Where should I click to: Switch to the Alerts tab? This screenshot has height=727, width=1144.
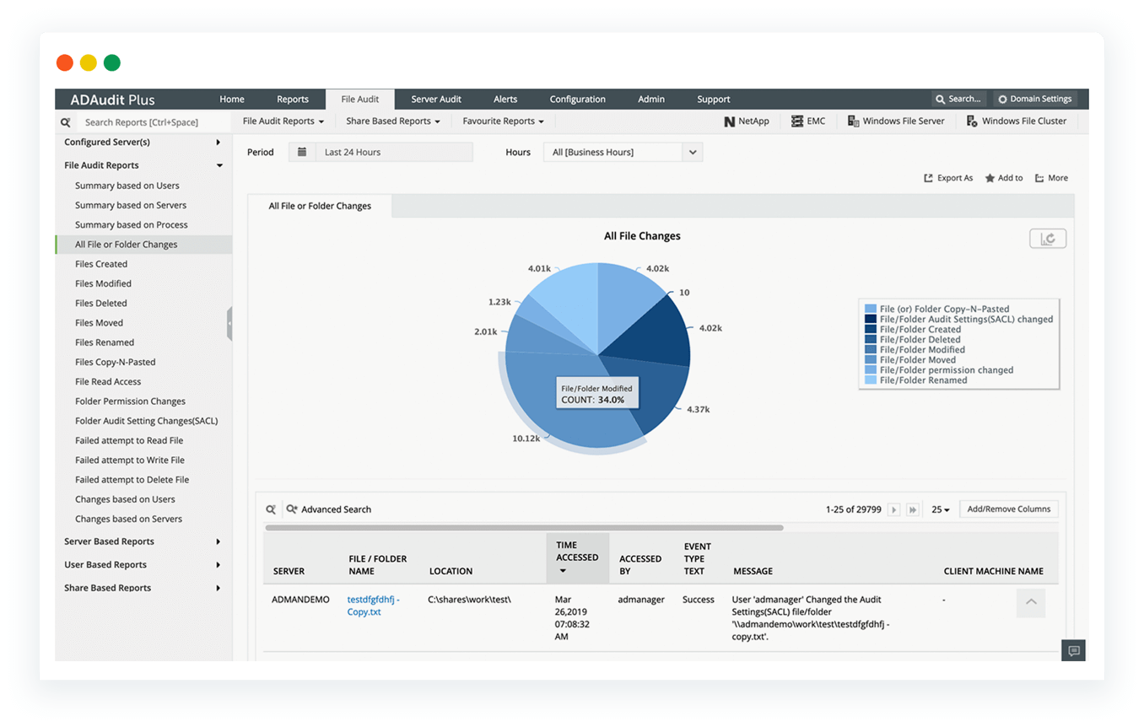click(505, 100)
